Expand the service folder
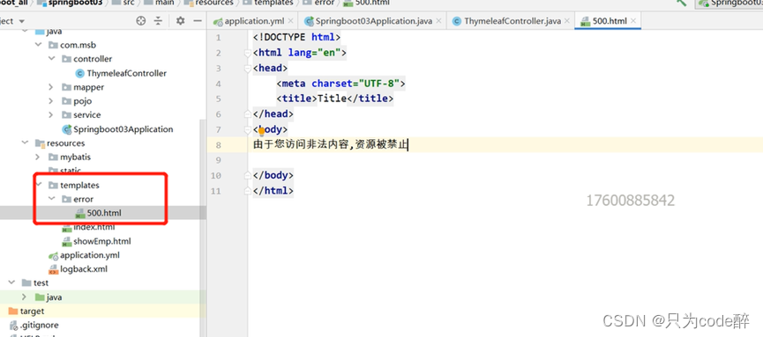The height and width of the screenshot is (337, 763). 51,114
